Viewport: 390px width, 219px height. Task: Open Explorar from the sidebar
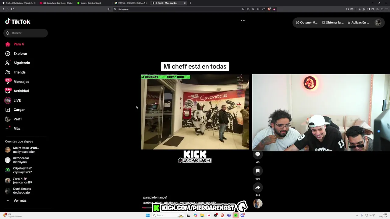click(16, 54)
